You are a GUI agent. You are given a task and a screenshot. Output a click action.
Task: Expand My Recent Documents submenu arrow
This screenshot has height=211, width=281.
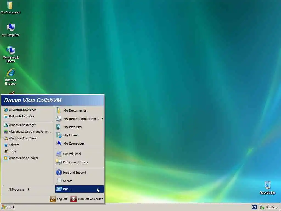103,119
